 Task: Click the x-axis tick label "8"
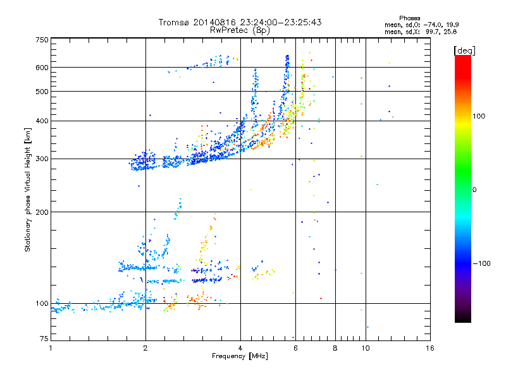tap(335, 348)
